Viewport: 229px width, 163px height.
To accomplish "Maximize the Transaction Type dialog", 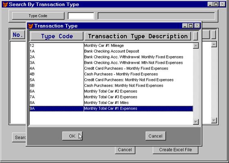I will point(191,26).
